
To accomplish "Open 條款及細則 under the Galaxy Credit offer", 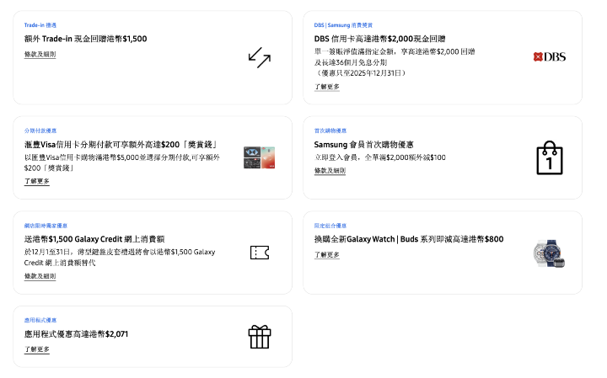I will (x=40, y=276).
